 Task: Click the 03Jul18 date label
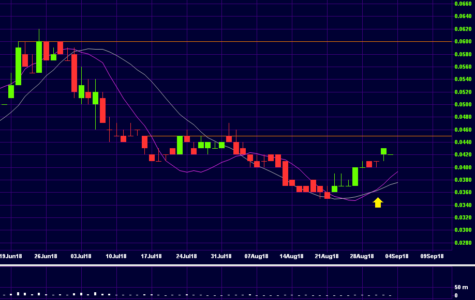coord(81,256)
